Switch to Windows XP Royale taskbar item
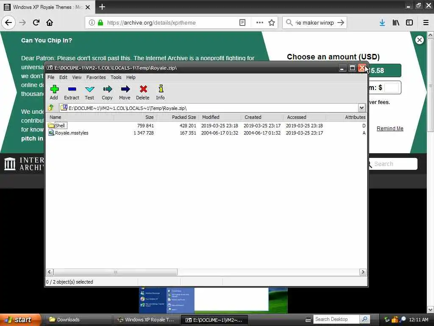The width and height of the screenshot is (434, 326). tap(146, 320)
